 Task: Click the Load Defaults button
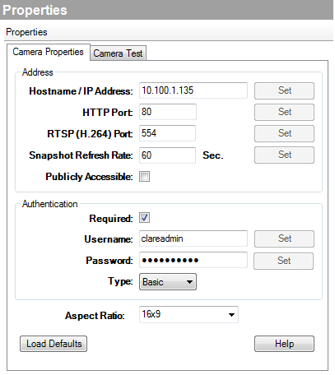(x=54, y=344)
